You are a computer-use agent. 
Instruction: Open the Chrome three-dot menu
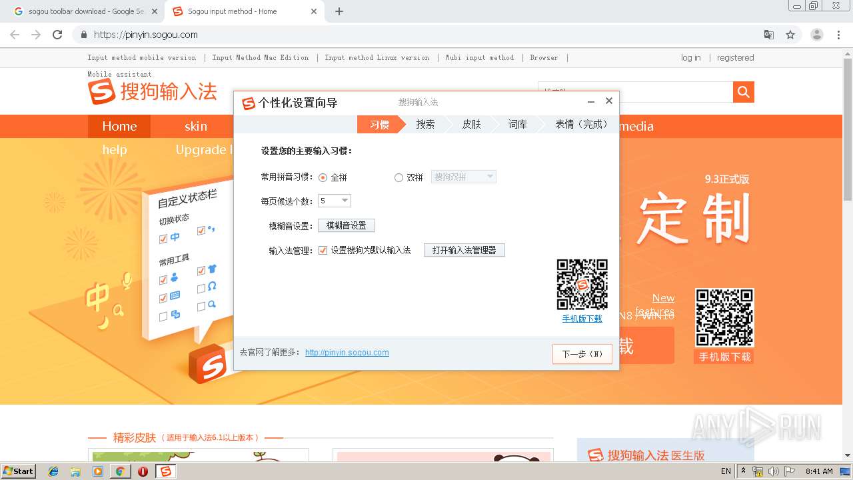(x=838, y=35)
